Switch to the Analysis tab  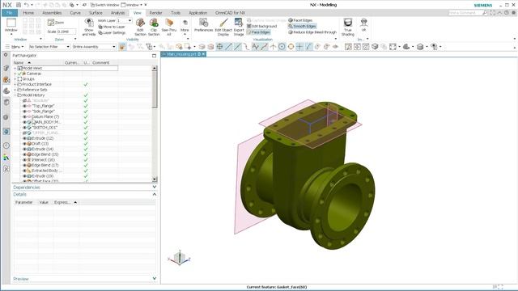117,13
